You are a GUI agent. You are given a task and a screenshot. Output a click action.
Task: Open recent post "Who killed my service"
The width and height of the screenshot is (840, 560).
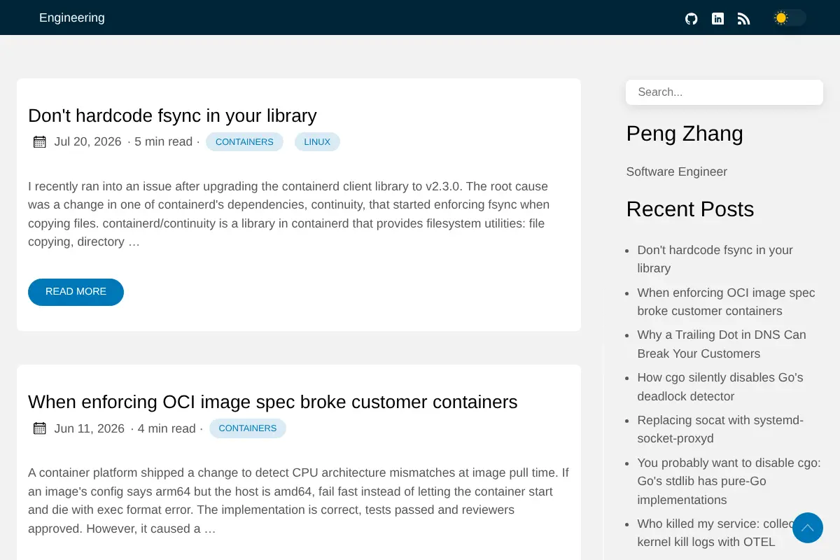[714, 533]
